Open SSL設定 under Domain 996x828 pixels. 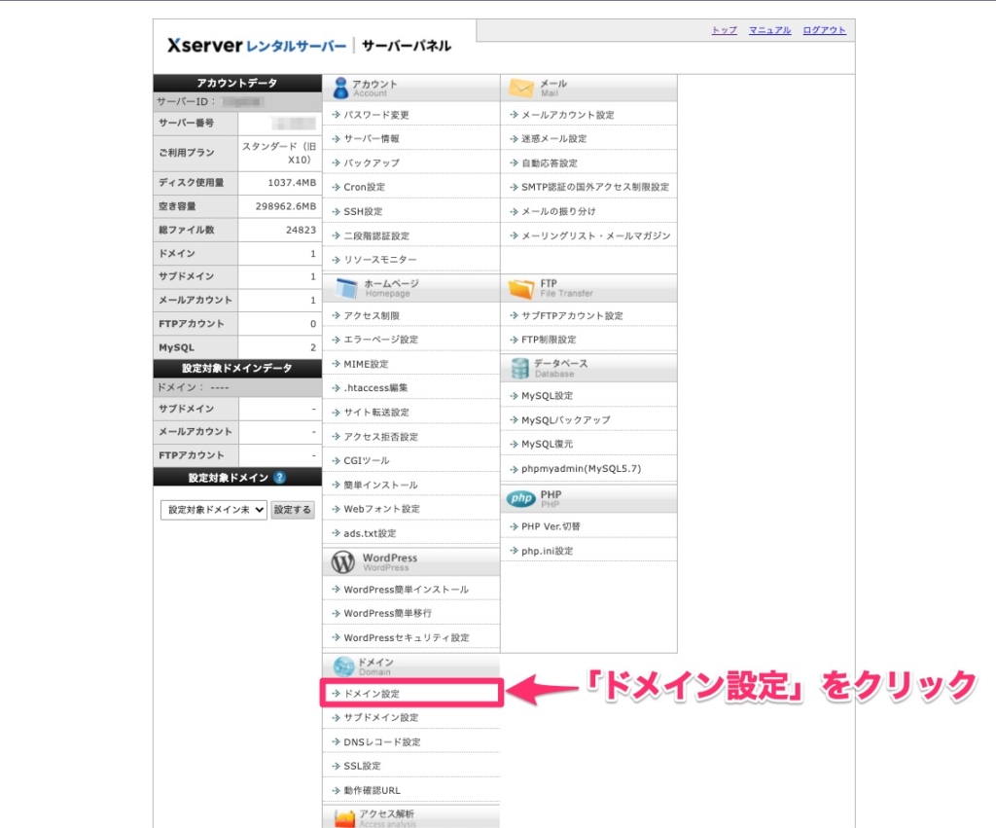[x=362, y=766]
